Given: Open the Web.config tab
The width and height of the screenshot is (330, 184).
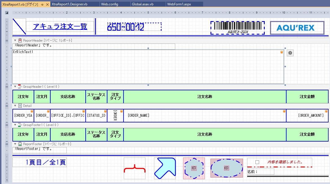Looking at the screenshot, I should [110, 4].
